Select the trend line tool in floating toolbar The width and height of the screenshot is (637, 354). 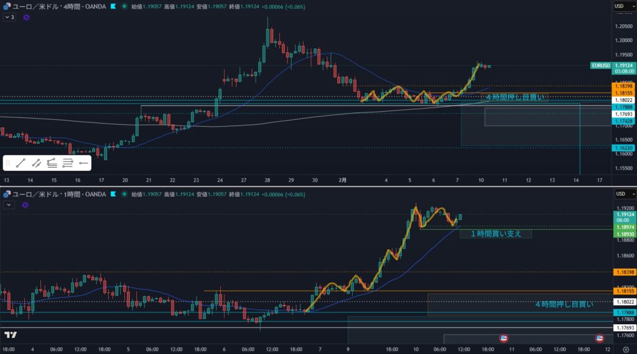[x=21, y=163]
